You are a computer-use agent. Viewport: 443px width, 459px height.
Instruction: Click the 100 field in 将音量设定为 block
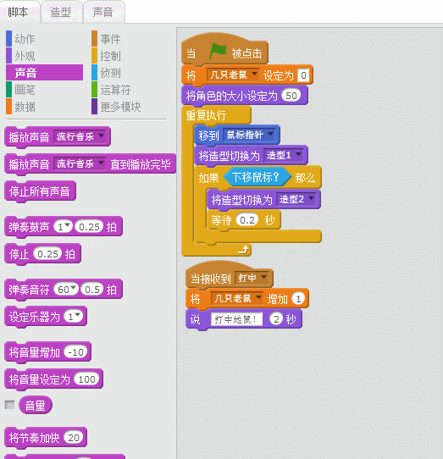tap(86, 379)
